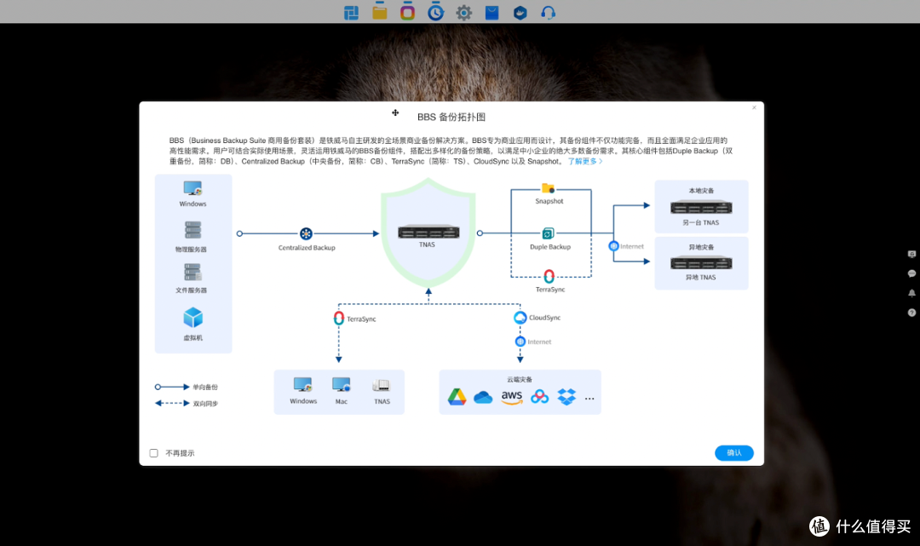Click the TerraSync icon under Duple Backup
920x546 pixels.
pyautogui.click(x=549, y=276)
